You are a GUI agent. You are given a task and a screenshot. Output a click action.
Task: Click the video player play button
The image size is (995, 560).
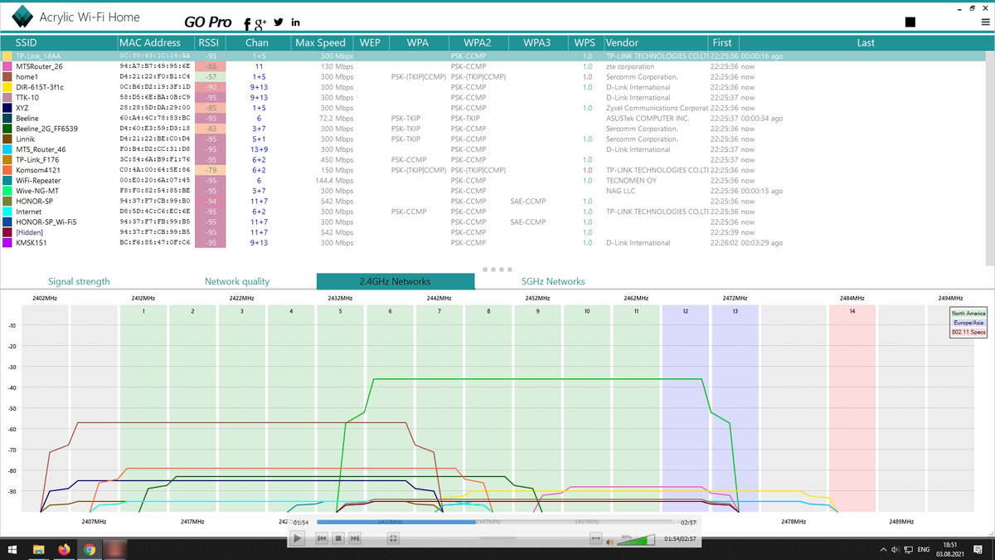297,538
